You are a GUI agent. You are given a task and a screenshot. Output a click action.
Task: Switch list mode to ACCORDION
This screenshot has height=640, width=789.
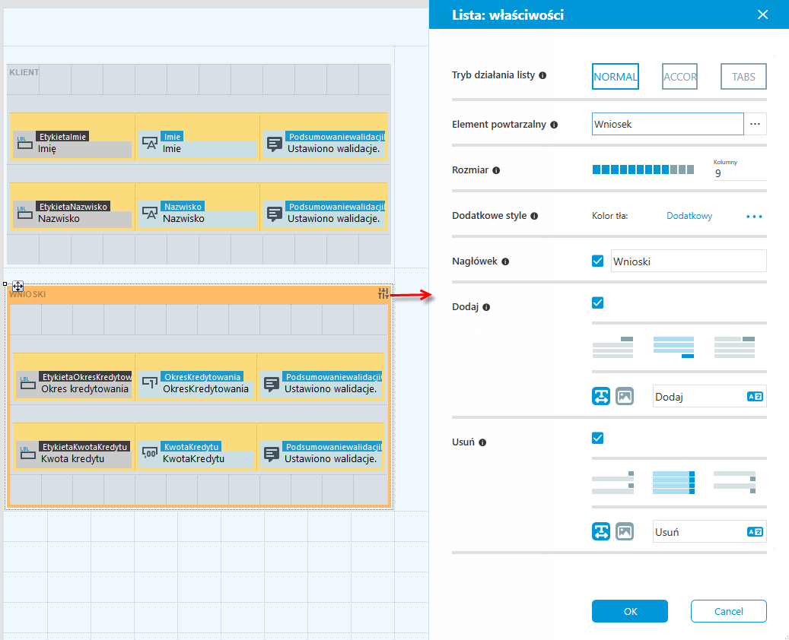[679, 77]
